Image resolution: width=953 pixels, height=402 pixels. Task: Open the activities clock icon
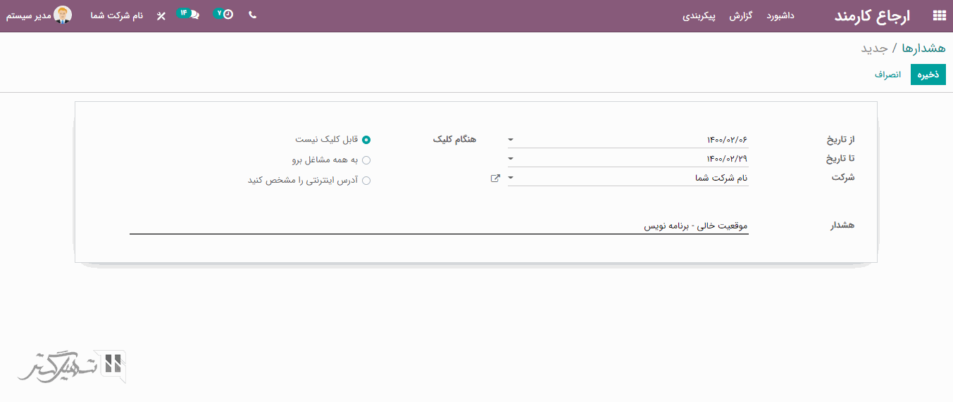(228, 15)
